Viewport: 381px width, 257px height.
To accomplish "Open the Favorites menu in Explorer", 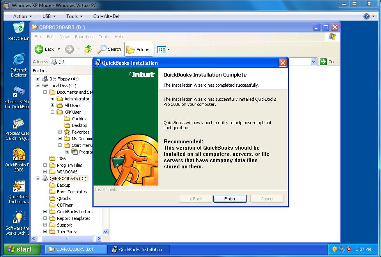I will pos(83,37).
